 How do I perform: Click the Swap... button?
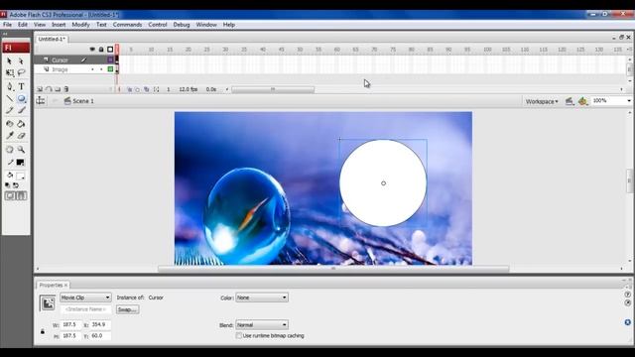click(x=128, y=309)
